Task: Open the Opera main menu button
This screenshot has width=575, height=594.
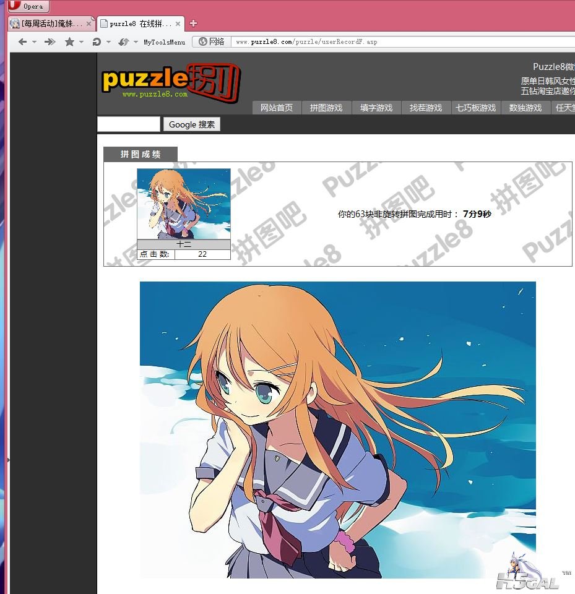Action: (28, 6)
